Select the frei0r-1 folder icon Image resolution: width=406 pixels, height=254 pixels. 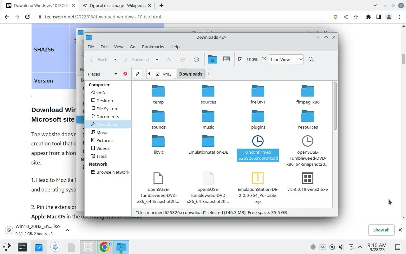pos(258,91)
